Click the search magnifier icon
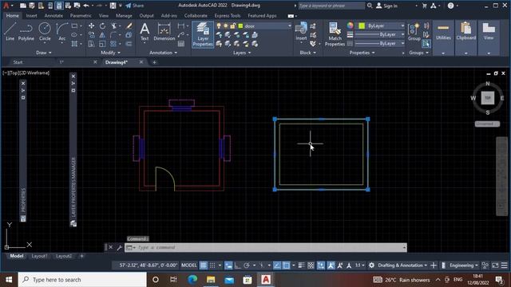511x287 pixels. pos(370,6)
